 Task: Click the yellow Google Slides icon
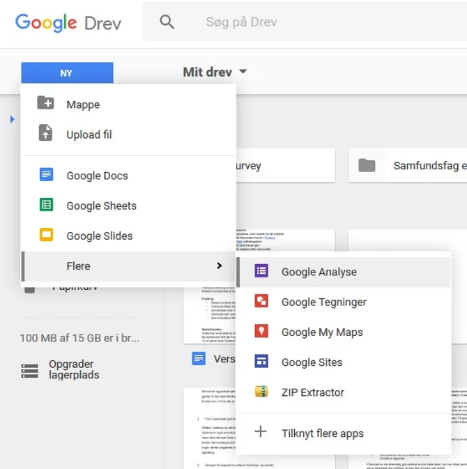(47, 235)
